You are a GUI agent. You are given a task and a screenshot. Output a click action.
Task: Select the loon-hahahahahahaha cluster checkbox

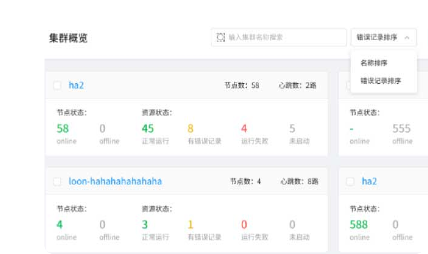[57, 182]
